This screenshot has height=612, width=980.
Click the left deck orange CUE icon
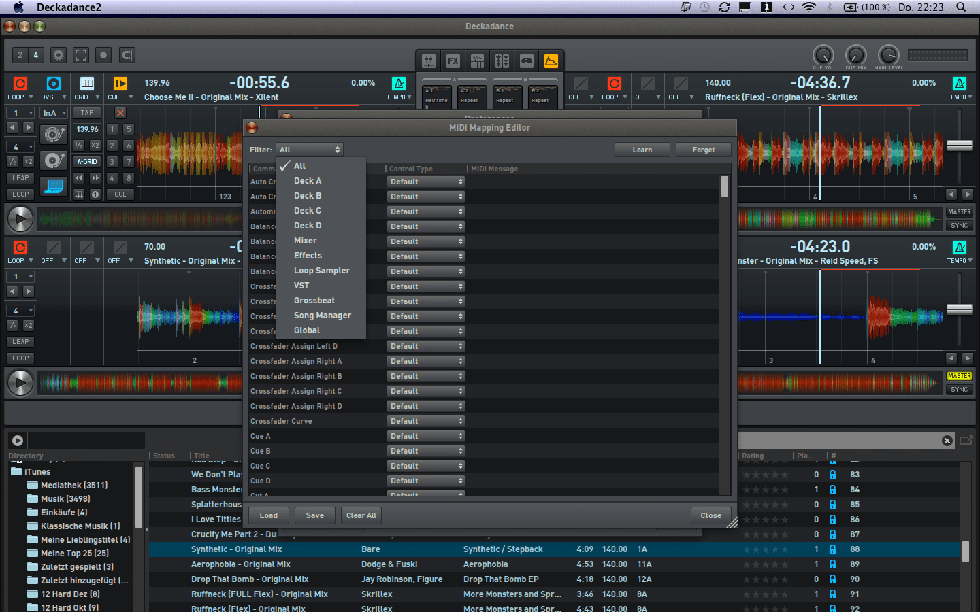pos(120,84)
